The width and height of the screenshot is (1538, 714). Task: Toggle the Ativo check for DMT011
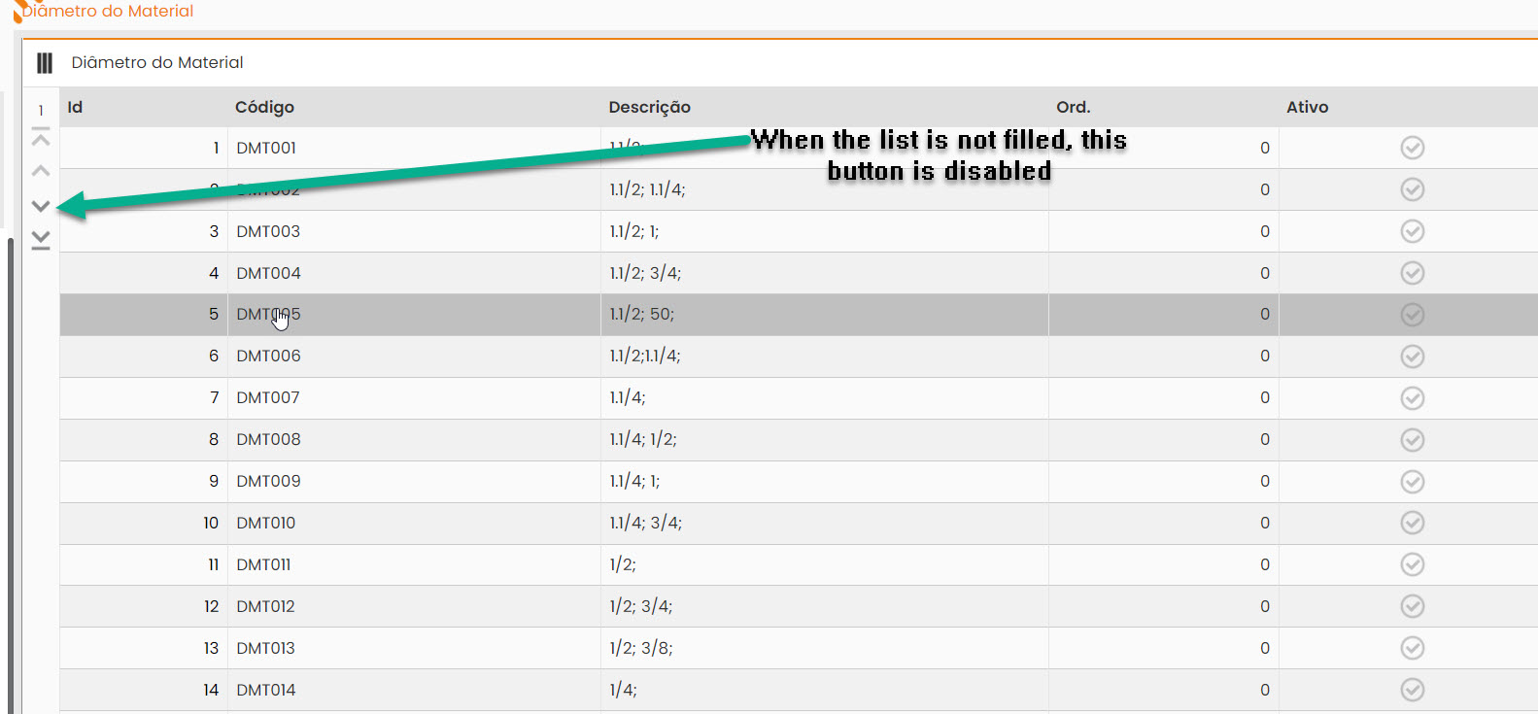[x=1413, y=564]
